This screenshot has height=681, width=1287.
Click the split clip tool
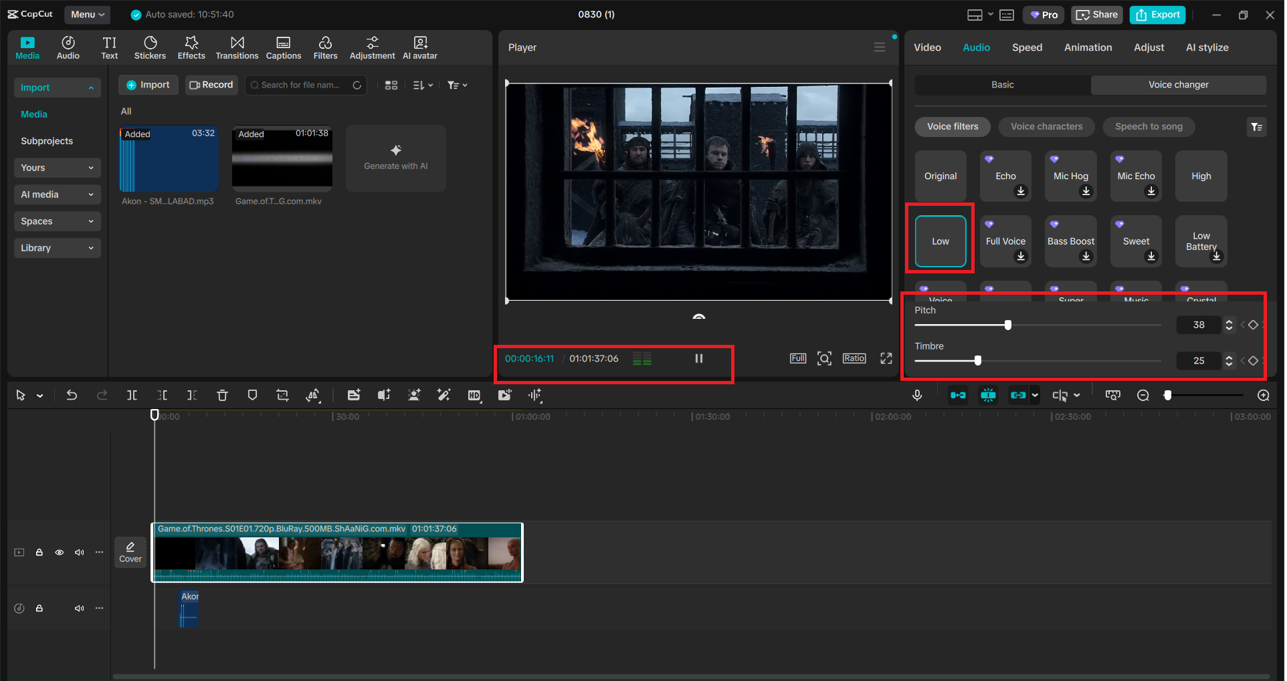(132, 396)
